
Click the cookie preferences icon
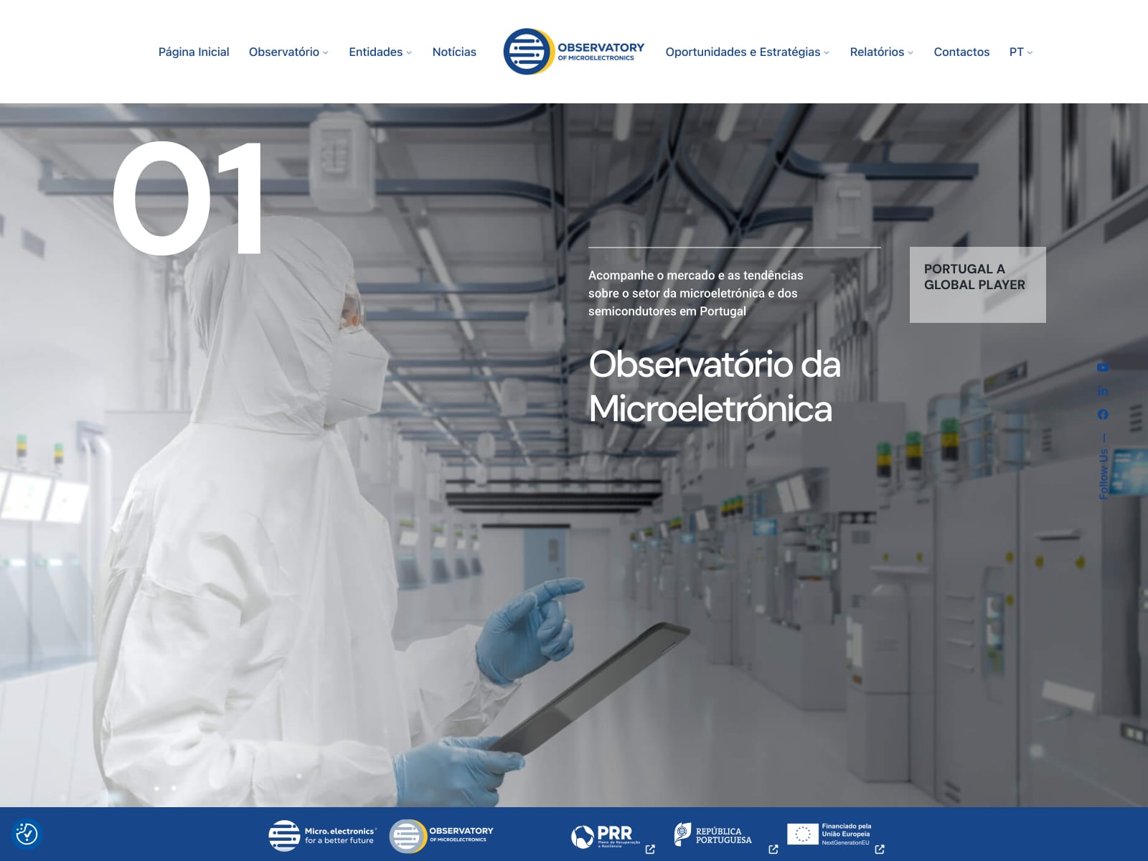(x=27, y=834)
